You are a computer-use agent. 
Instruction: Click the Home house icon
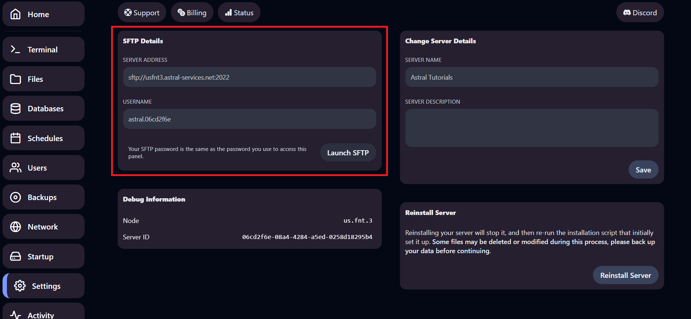[15, 14]
